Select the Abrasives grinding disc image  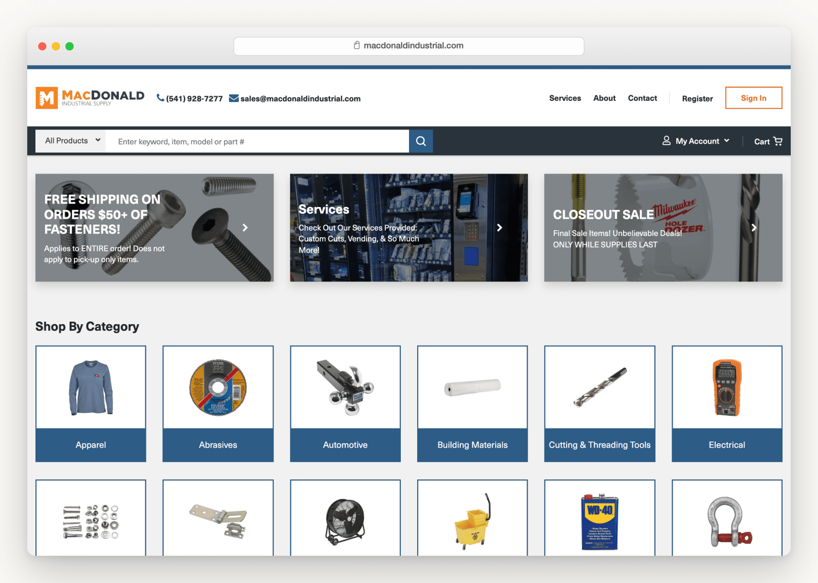click(218, 387)
